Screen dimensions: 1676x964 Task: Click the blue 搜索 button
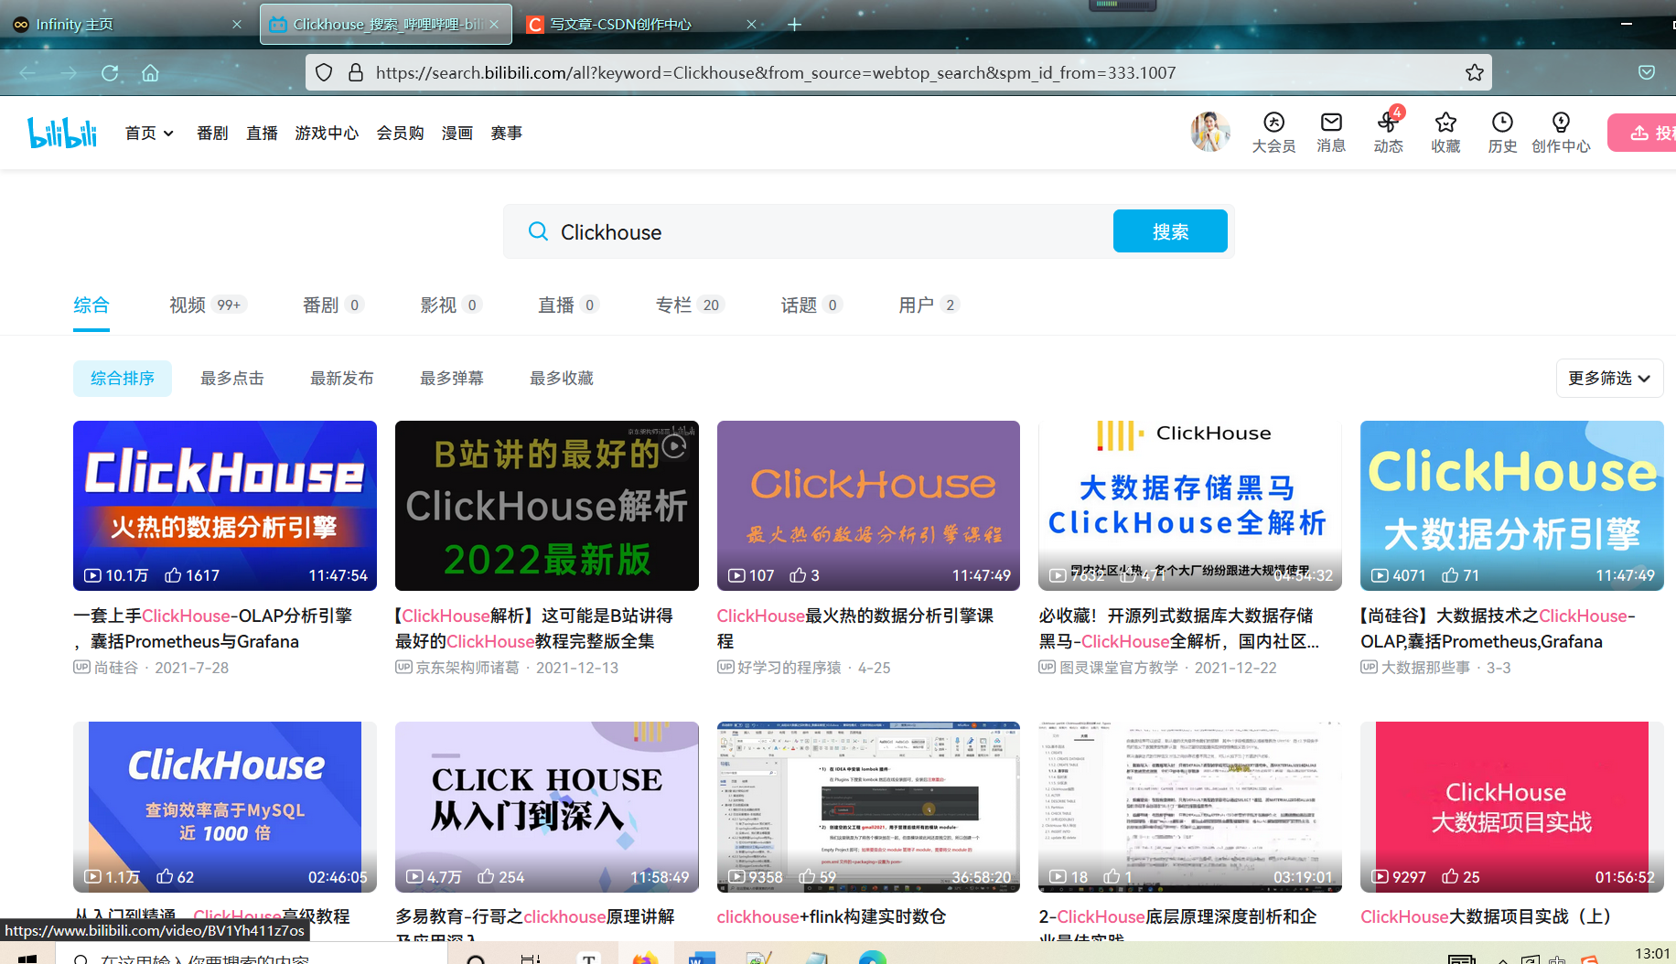point(1170,231)
